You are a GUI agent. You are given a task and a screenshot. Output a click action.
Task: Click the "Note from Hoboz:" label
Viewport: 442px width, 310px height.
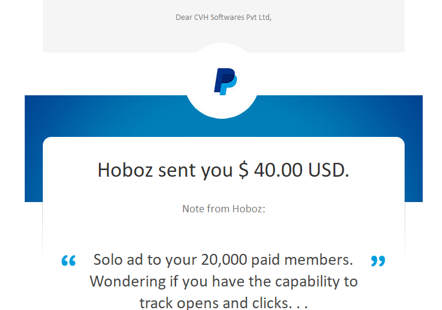(x=224, y=209)
